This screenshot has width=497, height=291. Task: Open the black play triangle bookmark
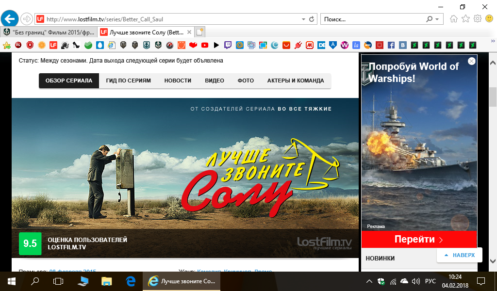[216, 45]
